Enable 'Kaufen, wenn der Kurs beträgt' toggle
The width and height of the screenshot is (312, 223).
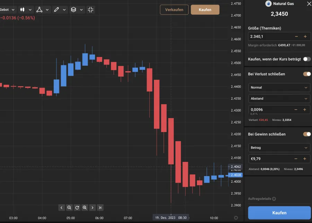tap(307, 59)
